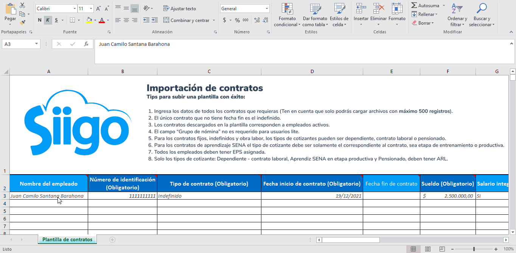Select the Format Painter brush icon
The image size is (516, 253).
[x=22, y=23]
